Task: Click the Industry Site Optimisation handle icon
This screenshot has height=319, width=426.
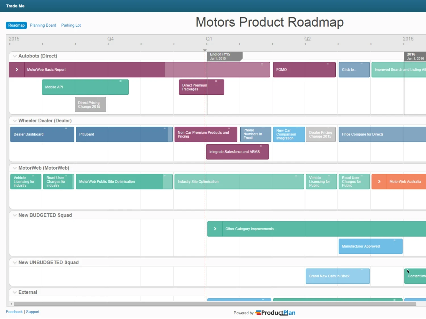Action: 296,176
